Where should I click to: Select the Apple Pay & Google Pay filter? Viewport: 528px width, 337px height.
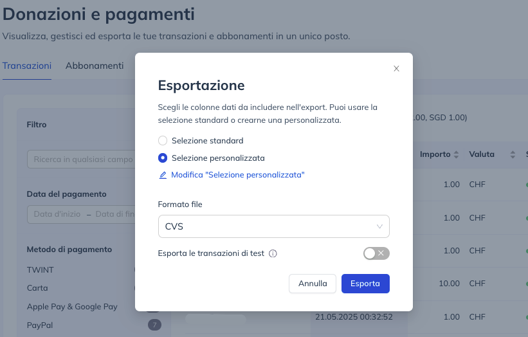[72, 307]
